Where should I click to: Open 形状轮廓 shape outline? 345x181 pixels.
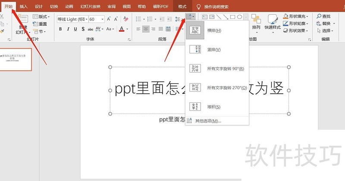tap(296, 24)
